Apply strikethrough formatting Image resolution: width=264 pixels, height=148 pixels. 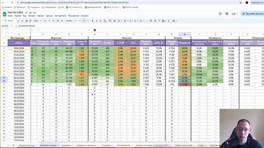tap(101, 21)
